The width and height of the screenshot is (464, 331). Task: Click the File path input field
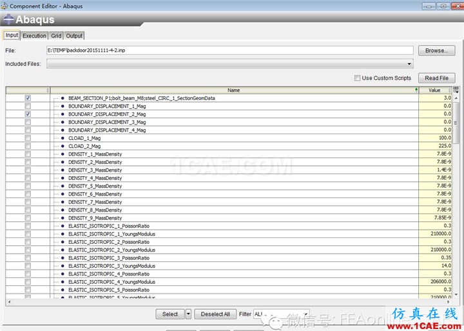pos(230,50)
